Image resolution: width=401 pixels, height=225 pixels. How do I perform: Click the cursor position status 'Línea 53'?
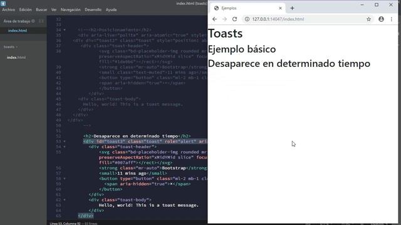click(65, 224)
